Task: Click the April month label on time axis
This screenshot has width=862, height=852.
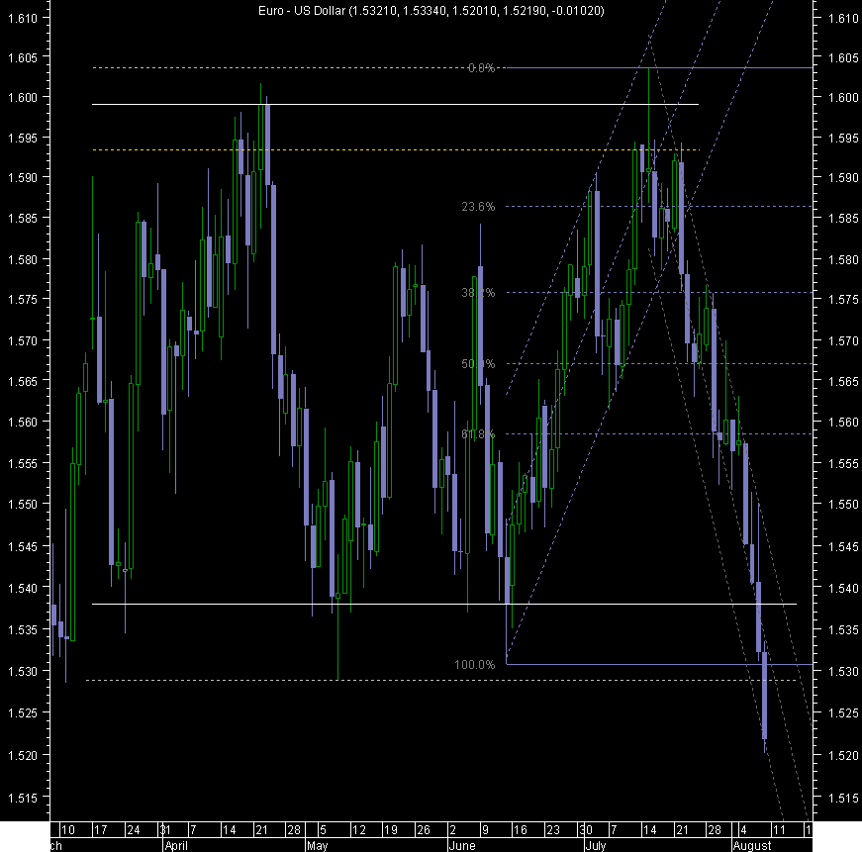Action: [x=176, y=845]
